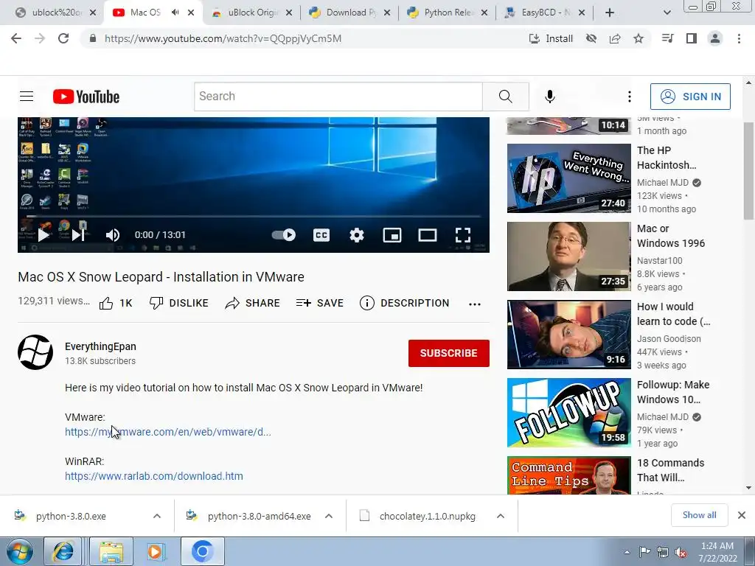755x566 pixels.
Task: Click the DISLIKE button
Action: tap(178, 303)
